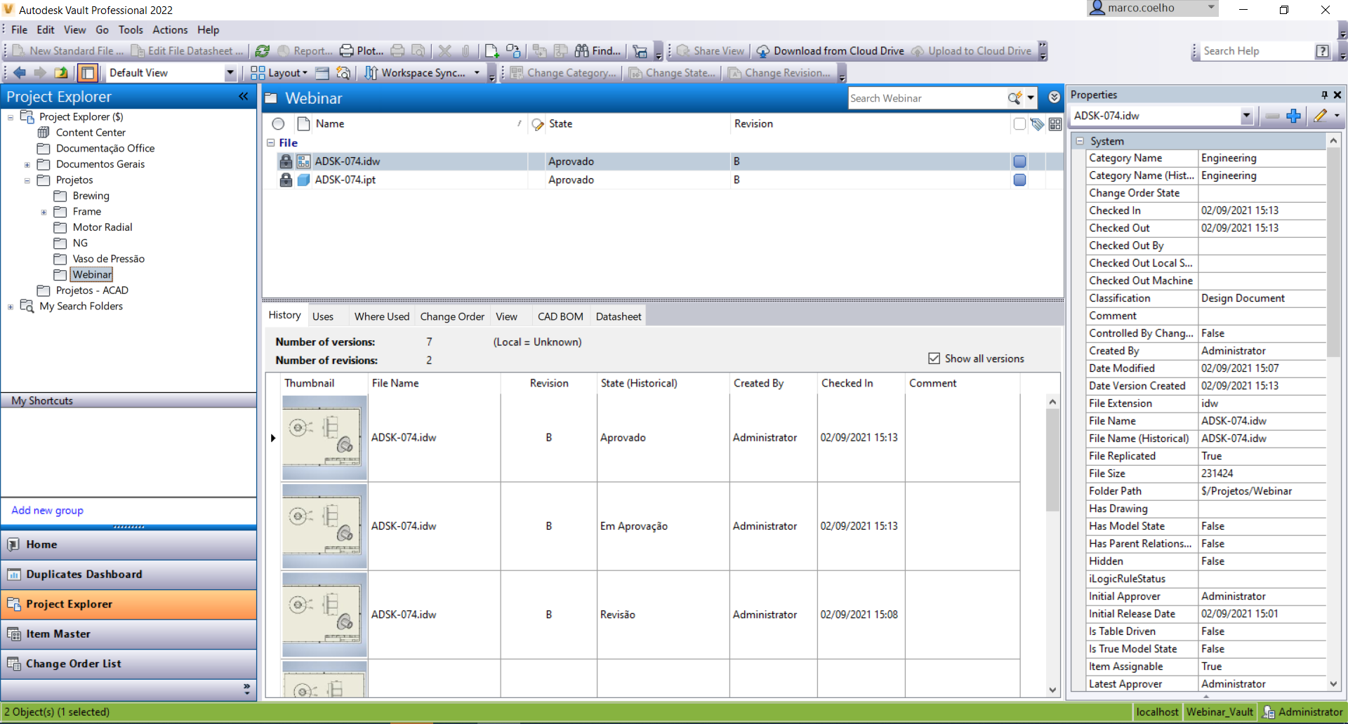
Task: Switch to the CAD BOM tab
Action: (x=560, y=316)
